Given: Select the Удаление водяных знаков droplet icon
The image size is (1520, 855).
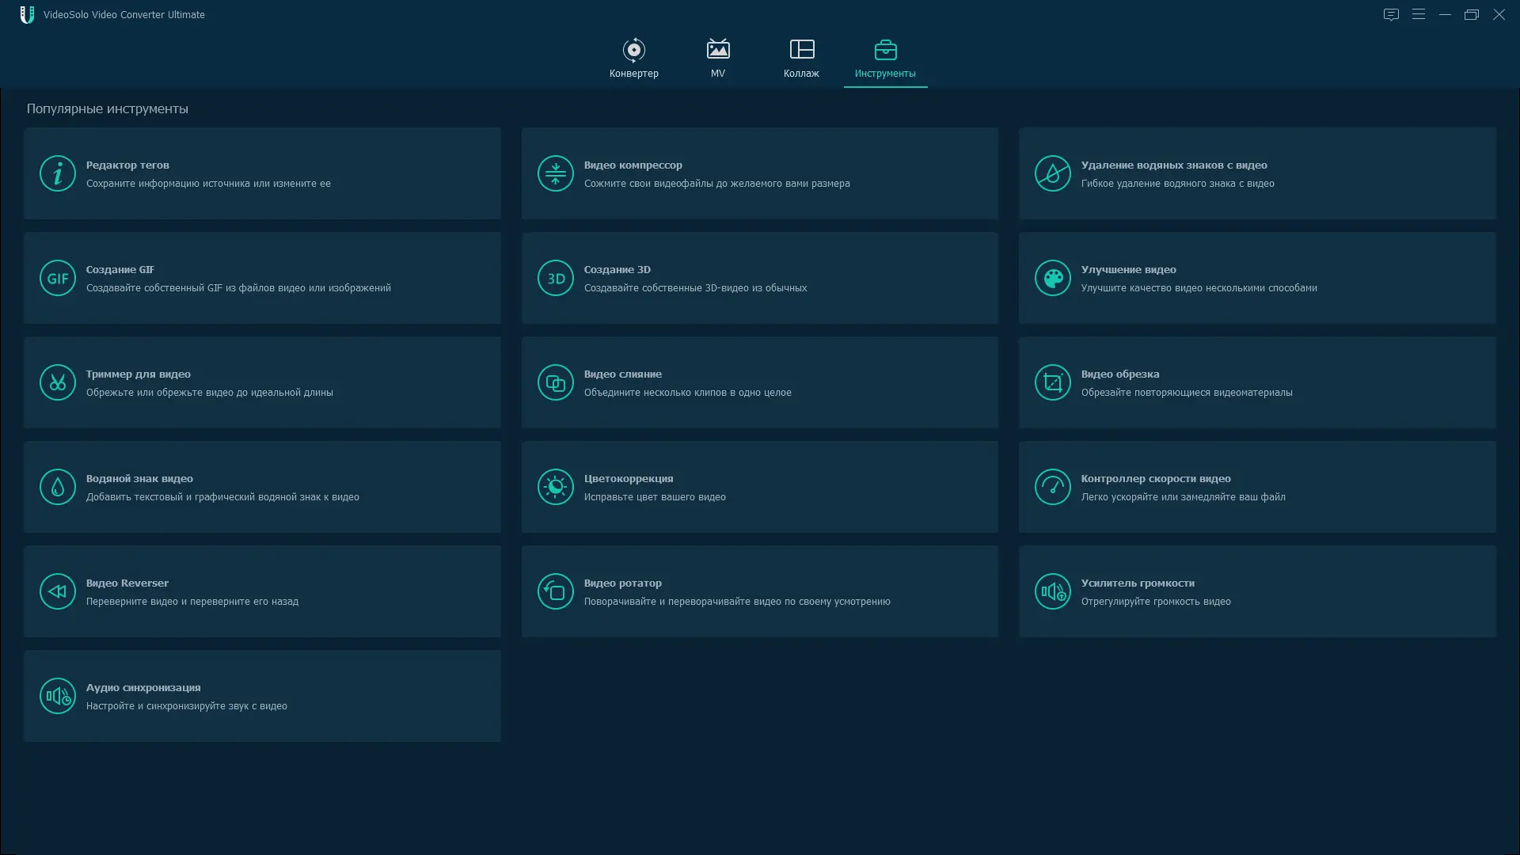Looking at the screenshot, I should (x=1052, y=173).
